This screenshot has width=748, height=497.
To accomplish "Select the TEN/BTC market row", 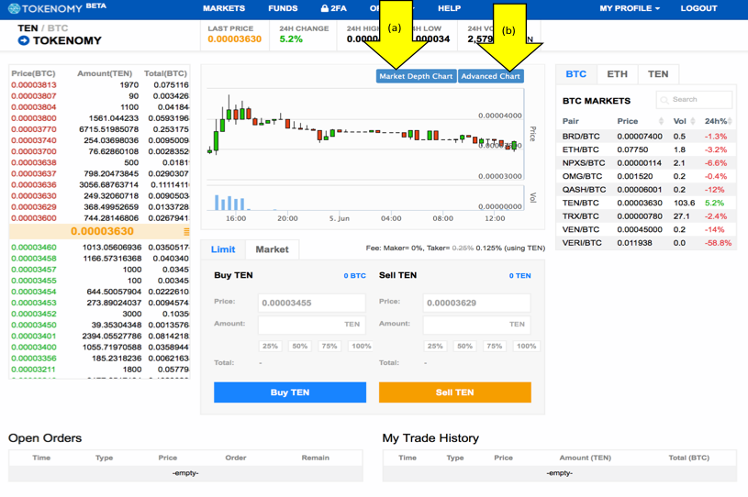I will pos(646,203).
